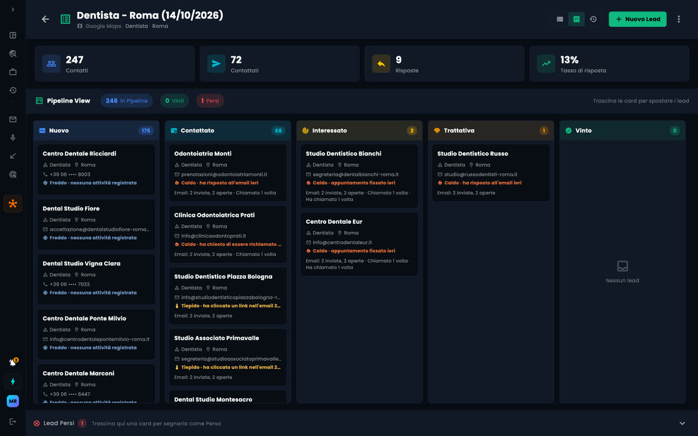This screenshot has width=698, height=436.
Task: Click the Nuovo column header
Action: coord(96,131)
